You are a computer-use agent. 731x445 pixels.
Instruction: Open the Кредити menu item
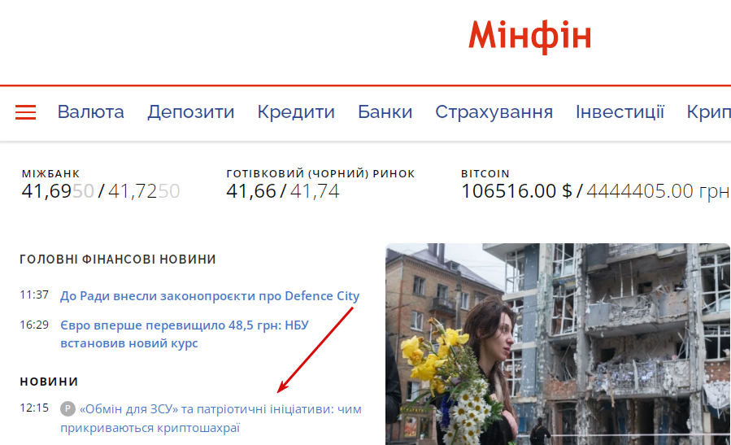coord(296,112)
